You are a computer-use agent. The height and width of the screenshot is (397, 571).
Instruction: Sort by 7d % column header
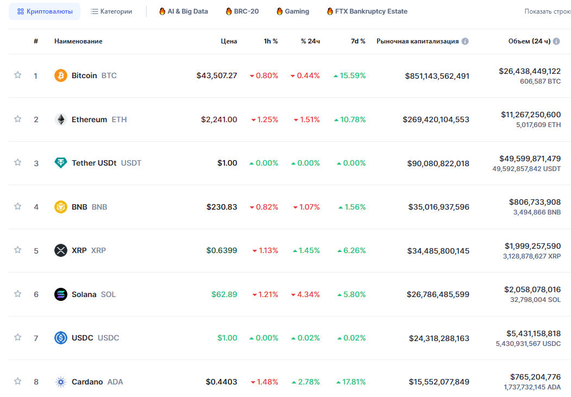(x=358, y=41)
